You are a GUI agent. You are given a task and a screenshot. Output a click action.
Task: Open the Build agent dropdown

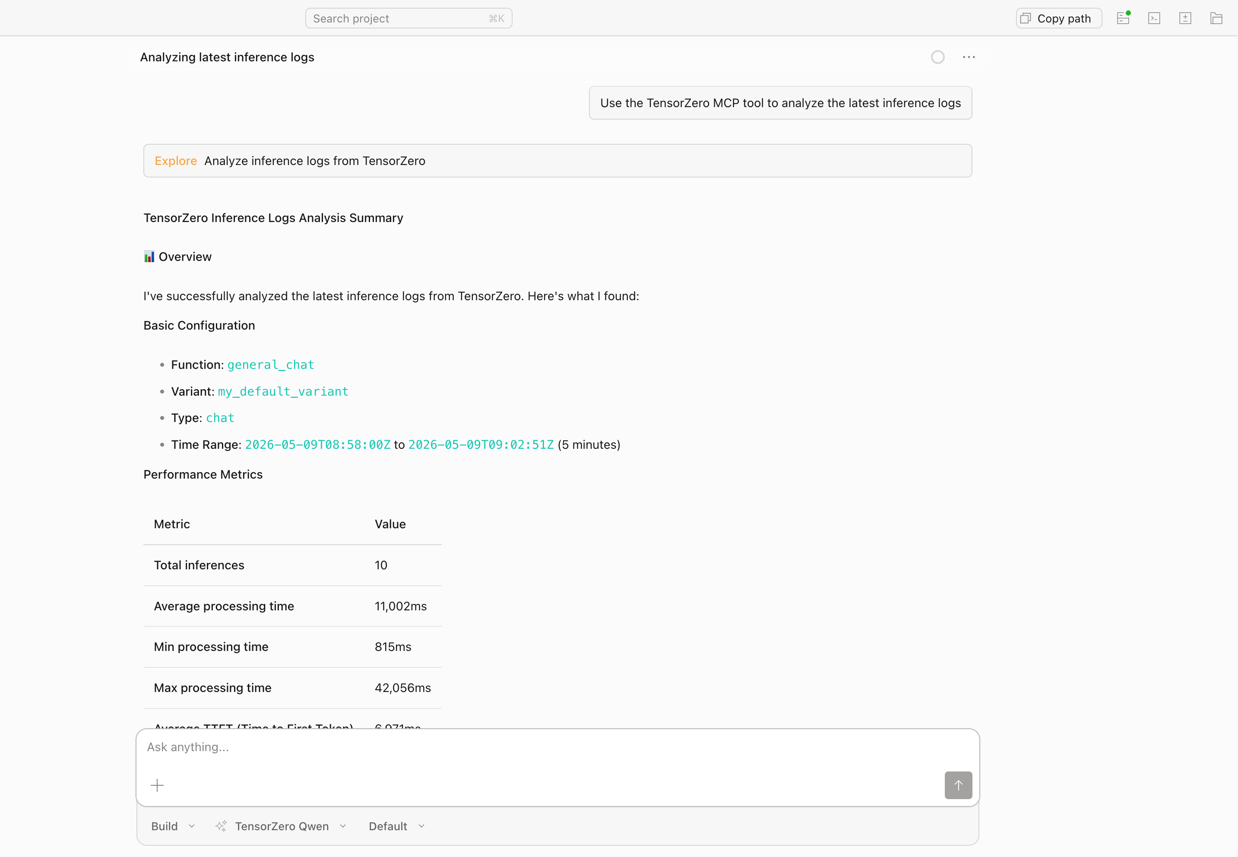tap(173, 826)
